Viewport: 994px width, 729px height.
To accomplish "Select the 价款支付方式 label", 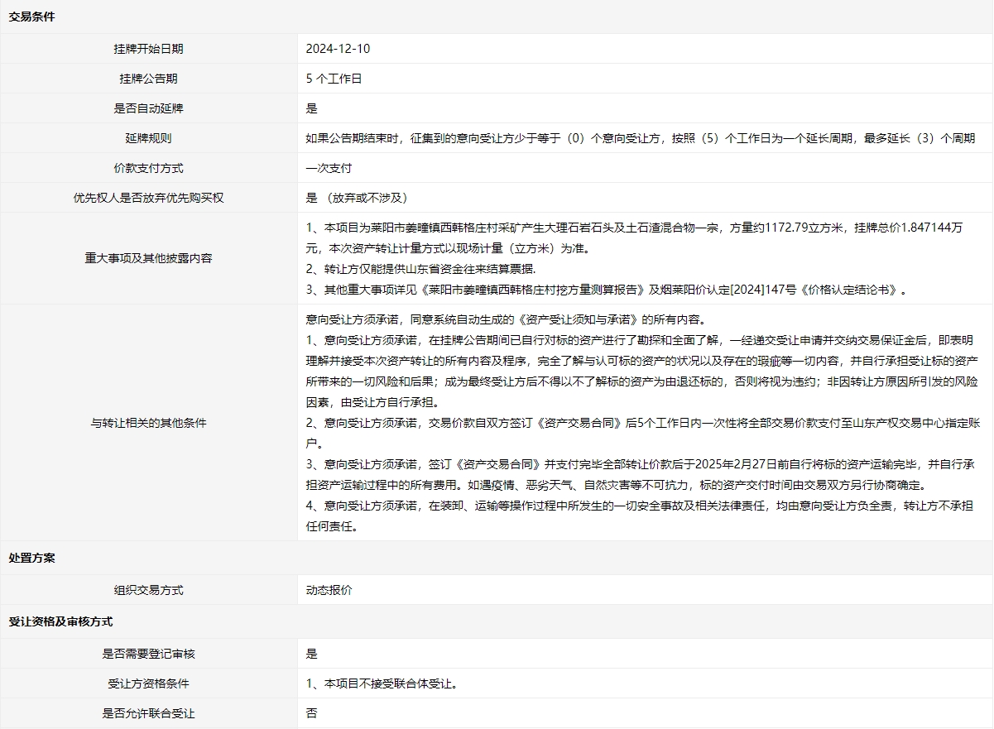I will point(148,168).
